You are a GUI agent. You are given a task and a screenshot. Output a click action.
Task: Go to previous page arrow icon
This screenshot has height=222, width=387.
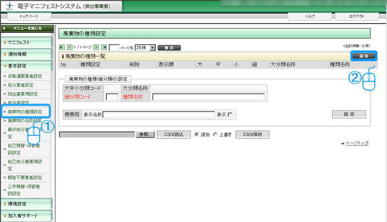point(70,47)
